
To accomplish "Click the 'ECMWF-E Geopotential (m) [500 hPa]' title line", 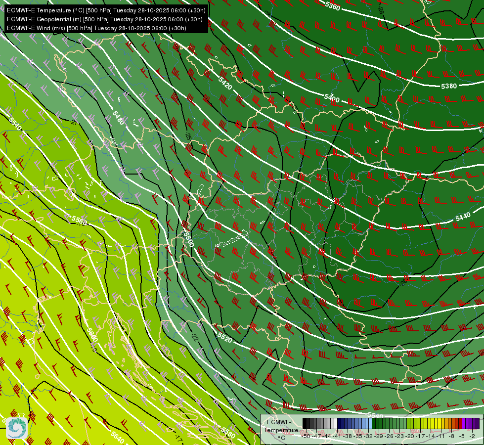I will point(105,19).
